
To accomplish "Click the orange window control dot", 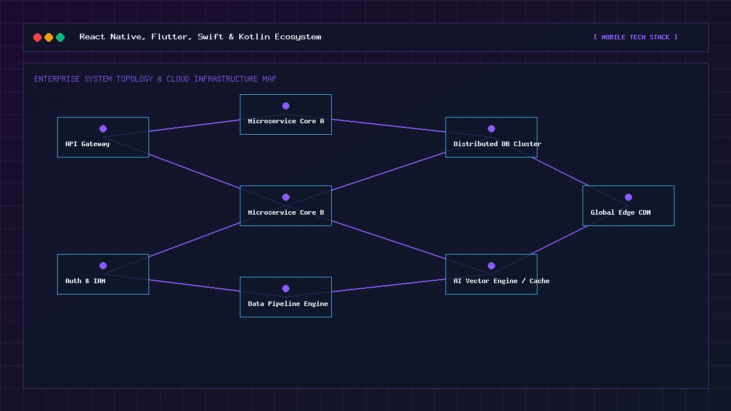I will (49, 37).
